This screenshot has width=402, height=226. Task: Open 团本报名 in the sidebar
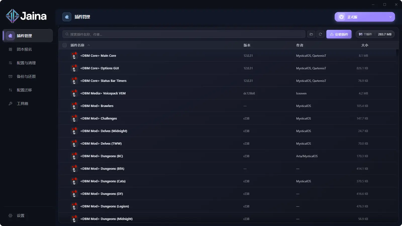pyautogui.click(x=24, y=49)
